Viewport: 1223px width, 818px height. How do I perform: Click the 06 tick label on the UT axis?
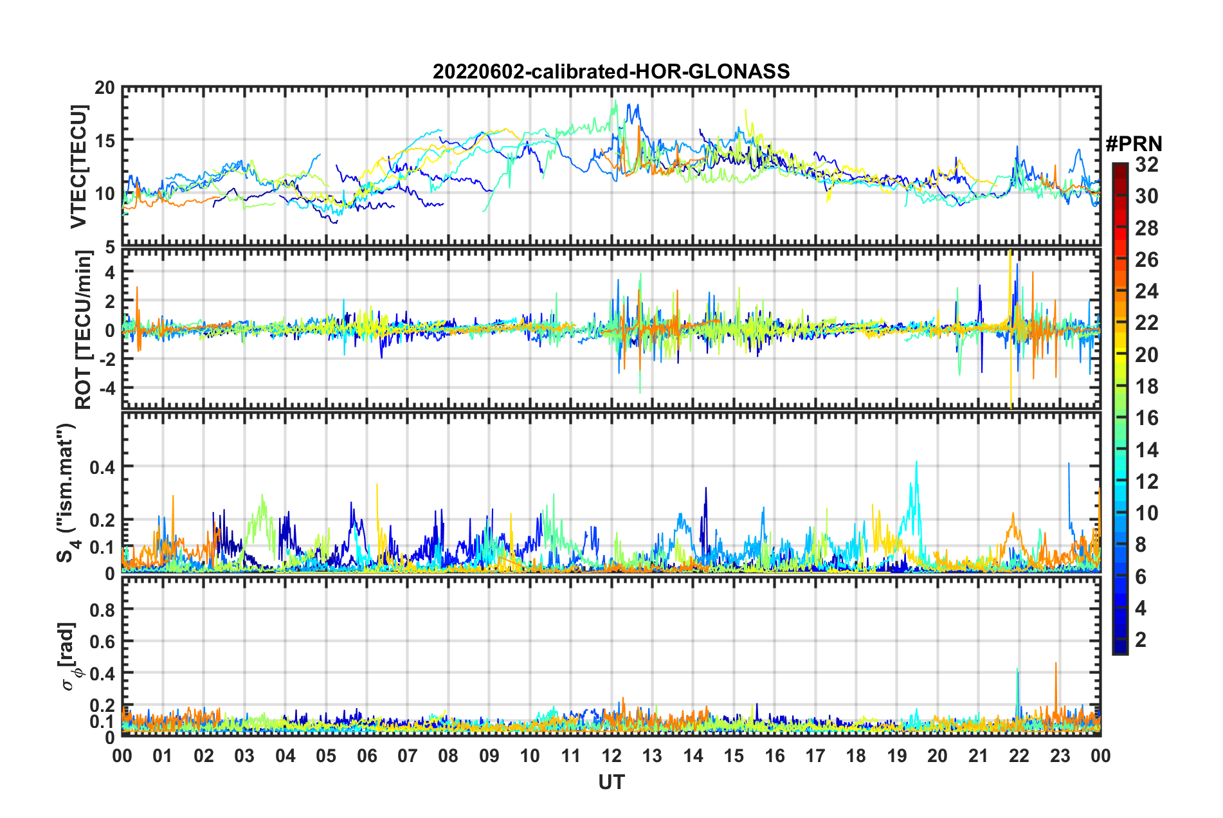coord(367,756)
